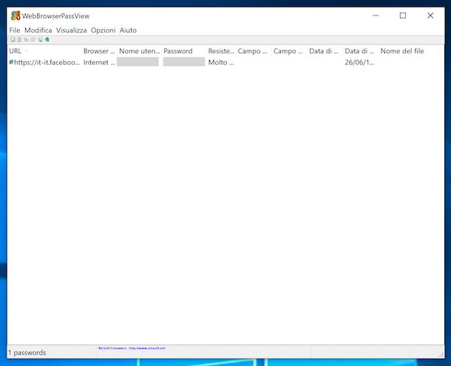451x366 pixels.
Task: Sort by the Password column header
Action: coord(184,51)
